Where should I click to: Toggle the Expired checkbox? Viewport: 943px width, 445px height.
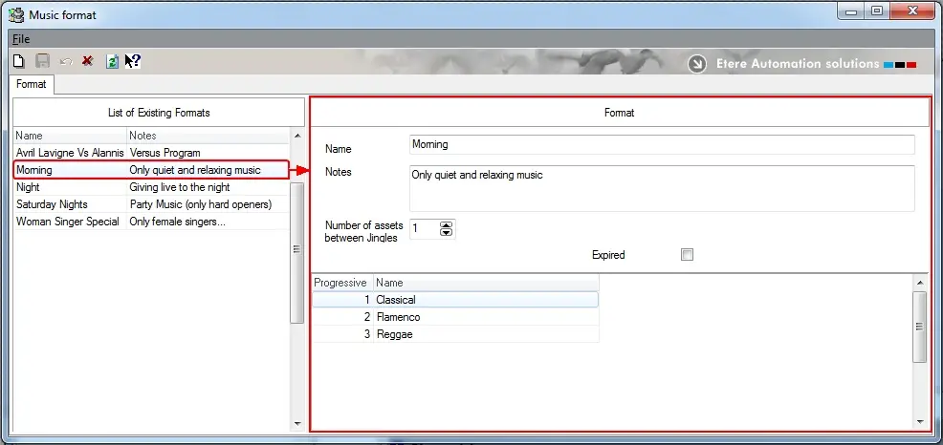686,255
